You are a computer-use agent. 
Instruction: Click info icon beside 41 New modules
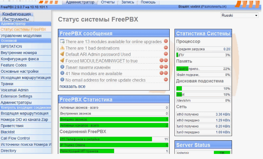tap(62, 73)
